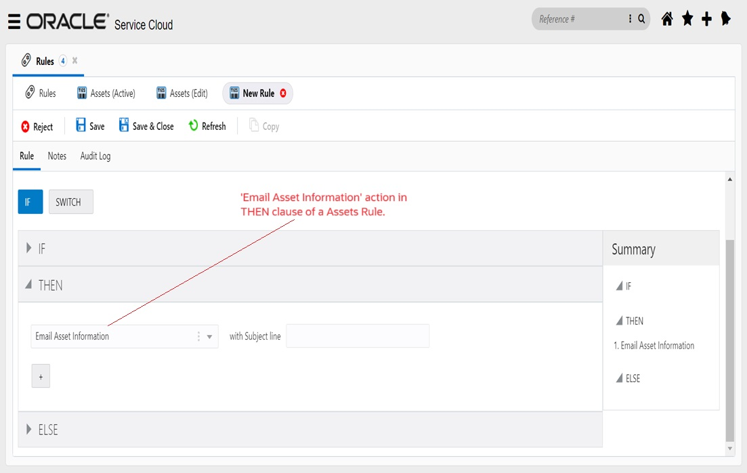Screen dimensions: 747x473
Task: Toggle the Email Asset Information options menu
Action: tap(198, 336)
